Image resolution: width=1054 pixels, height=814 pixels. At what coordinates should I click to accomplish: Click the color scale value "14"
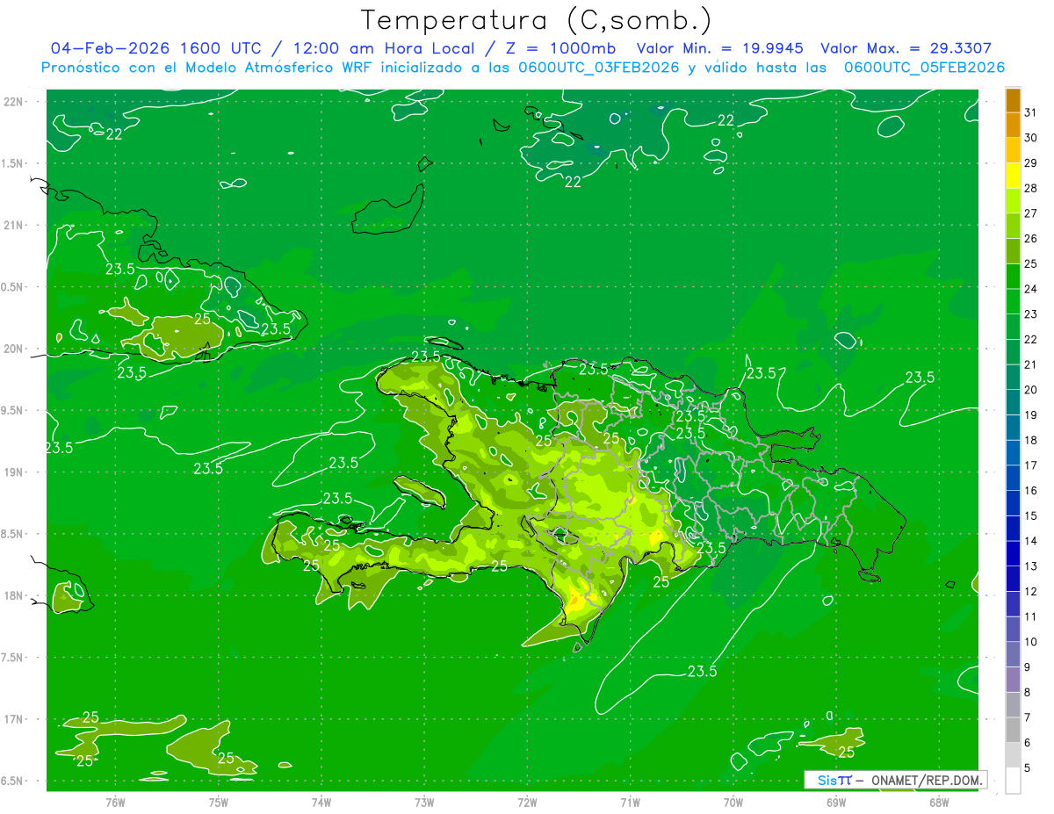pyautogui.click(x=1031, y=541)
